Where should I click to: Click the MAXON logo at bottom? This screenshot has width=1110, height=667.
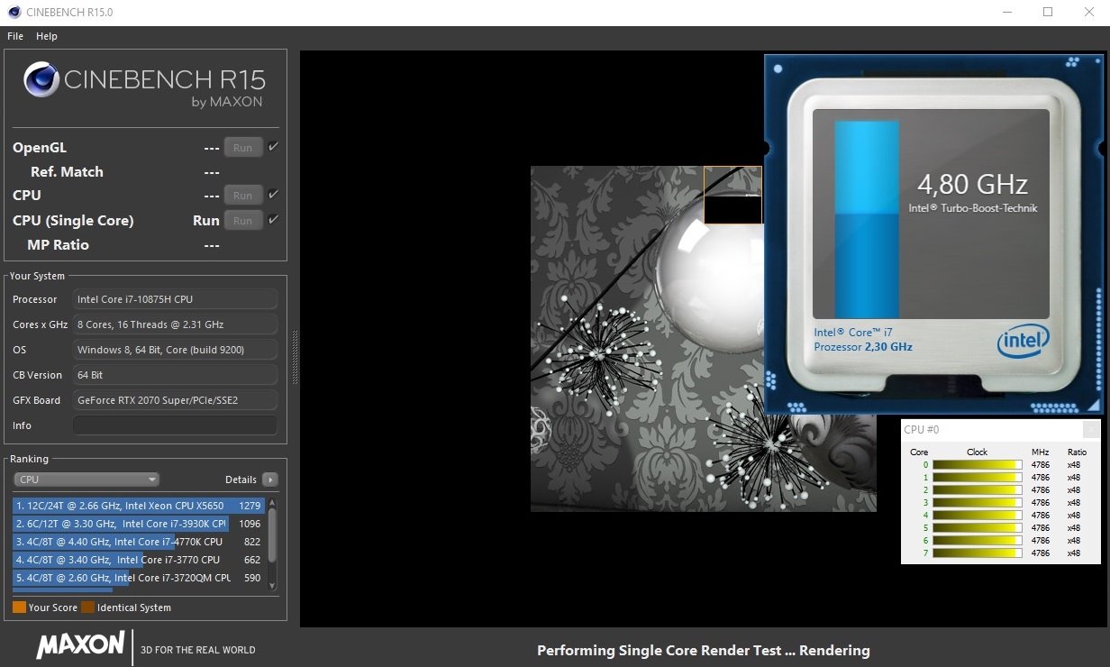[80, 644]
